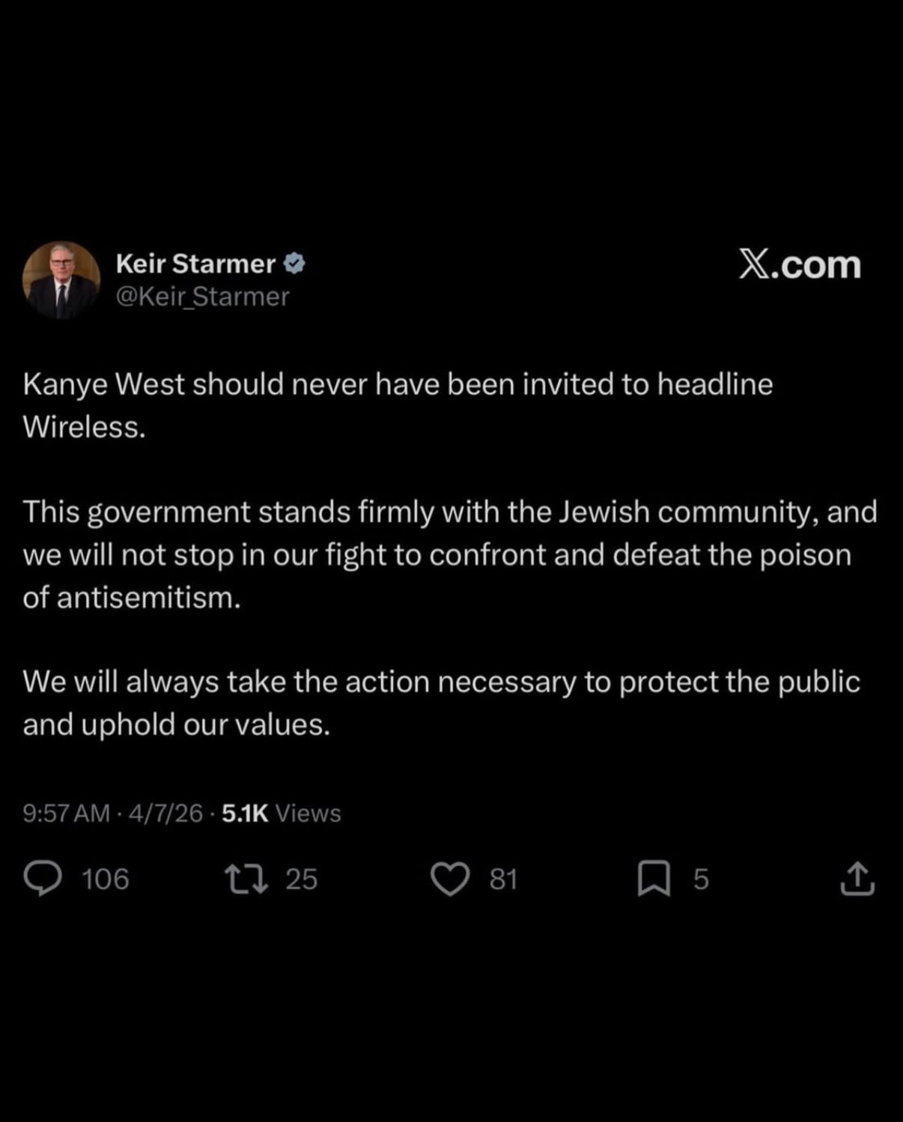Screen dimensions: 903x1122
Task: Click the 81 likes count
Action: point(504,879)
